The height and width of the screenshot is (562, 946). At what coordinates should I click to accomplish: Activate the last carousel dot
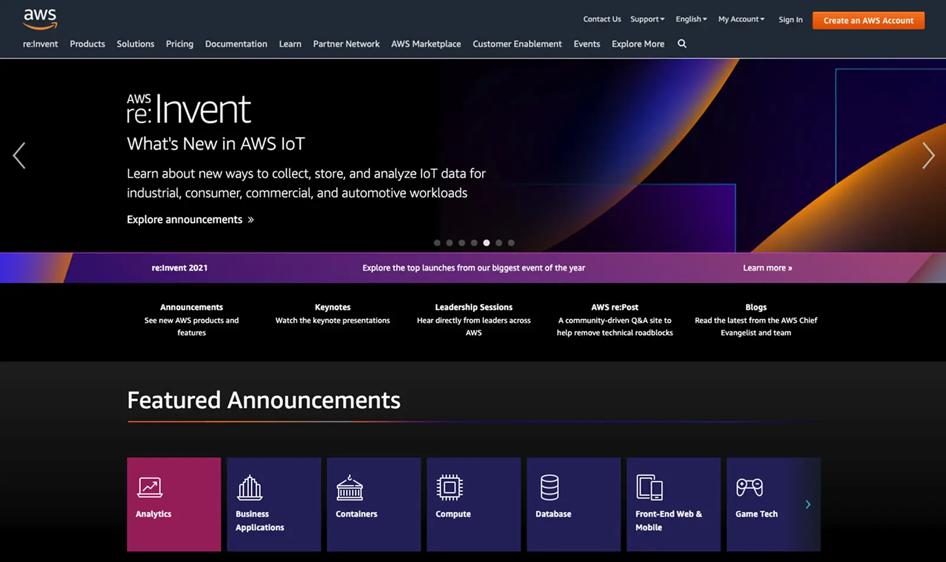click(511, 243)
